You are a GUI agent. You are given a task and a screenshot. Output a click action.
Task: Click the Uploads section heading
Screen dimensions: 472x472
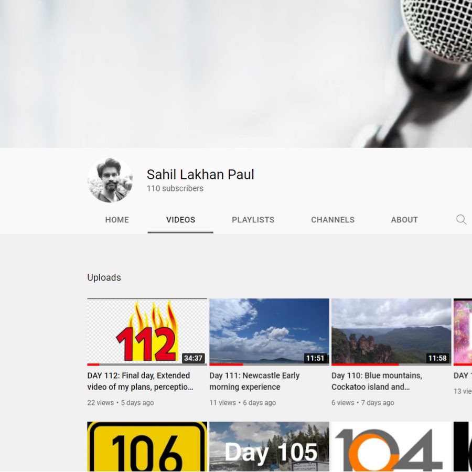tap(104, 277)
